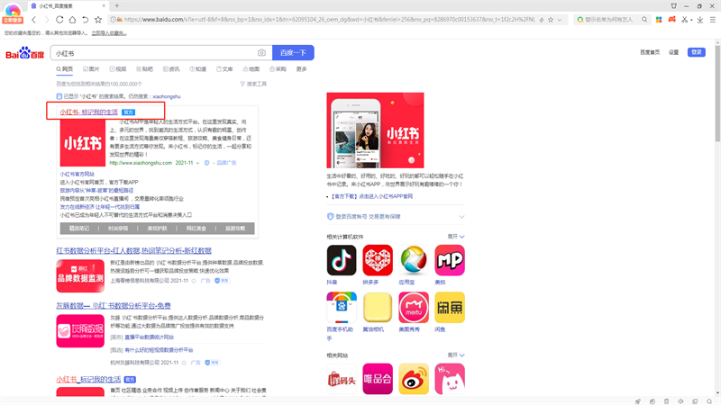
Task: Open the dropdown arrow beside xiaohongshu.com URL
Action: coord(197,163)
